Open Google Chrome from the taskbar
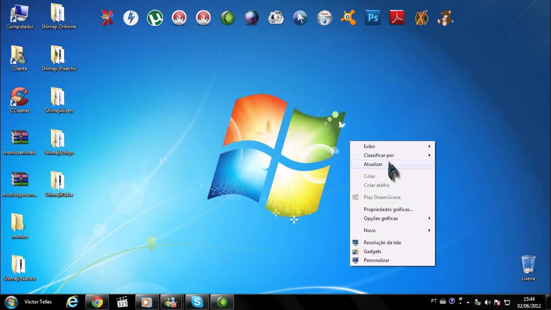The height and width of the screenshot is (310, 551). (x=97, y=302)
